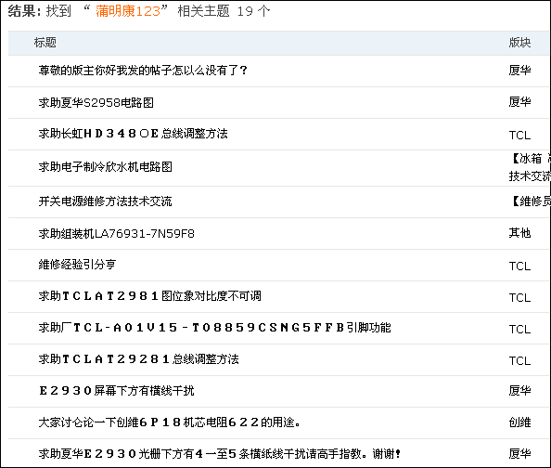
Task: Click the 标题 column header
Action: 45,43
